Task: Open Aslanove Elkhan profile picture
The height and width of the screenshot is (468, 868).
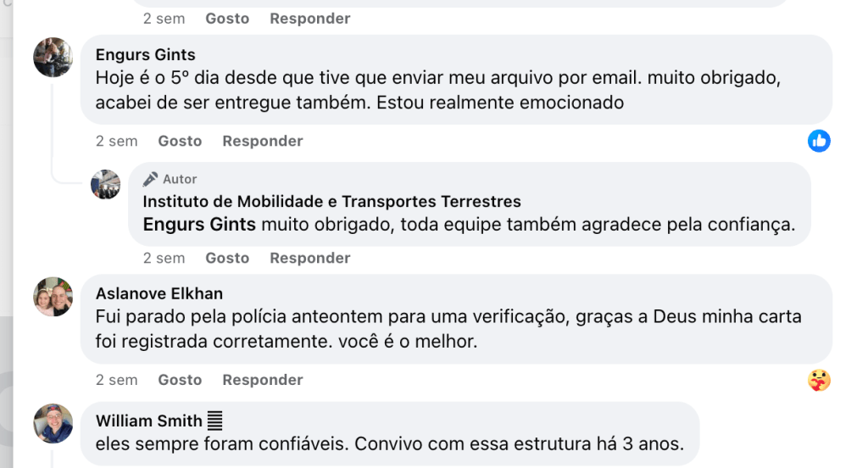Action: point(53,296)
